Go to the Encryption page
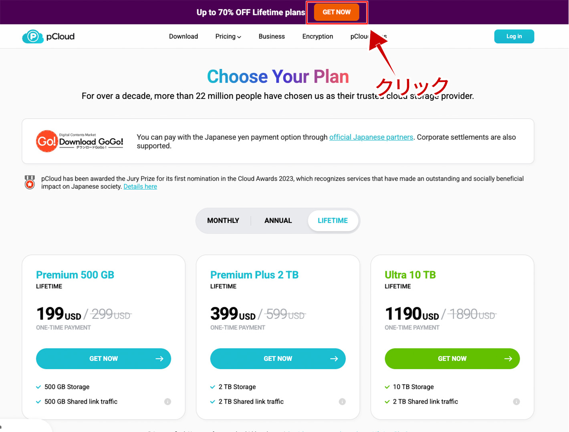Image resolution: width=569 pixels, height=432 pixels. tap(318, 37)
